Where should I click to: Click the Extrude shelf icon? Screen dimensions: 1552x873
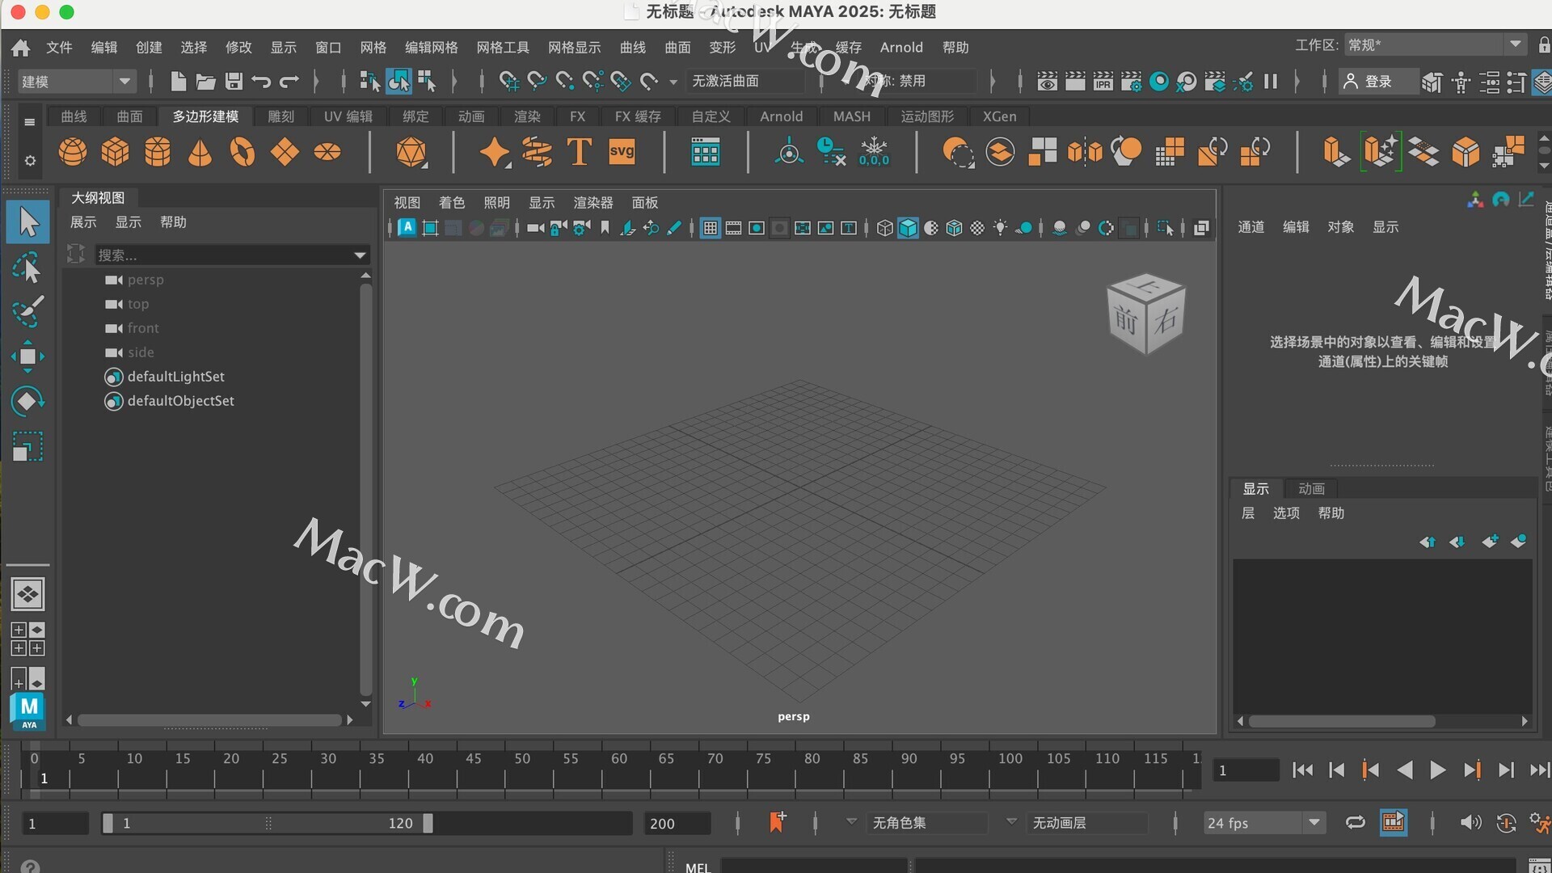coord(1336,152)
